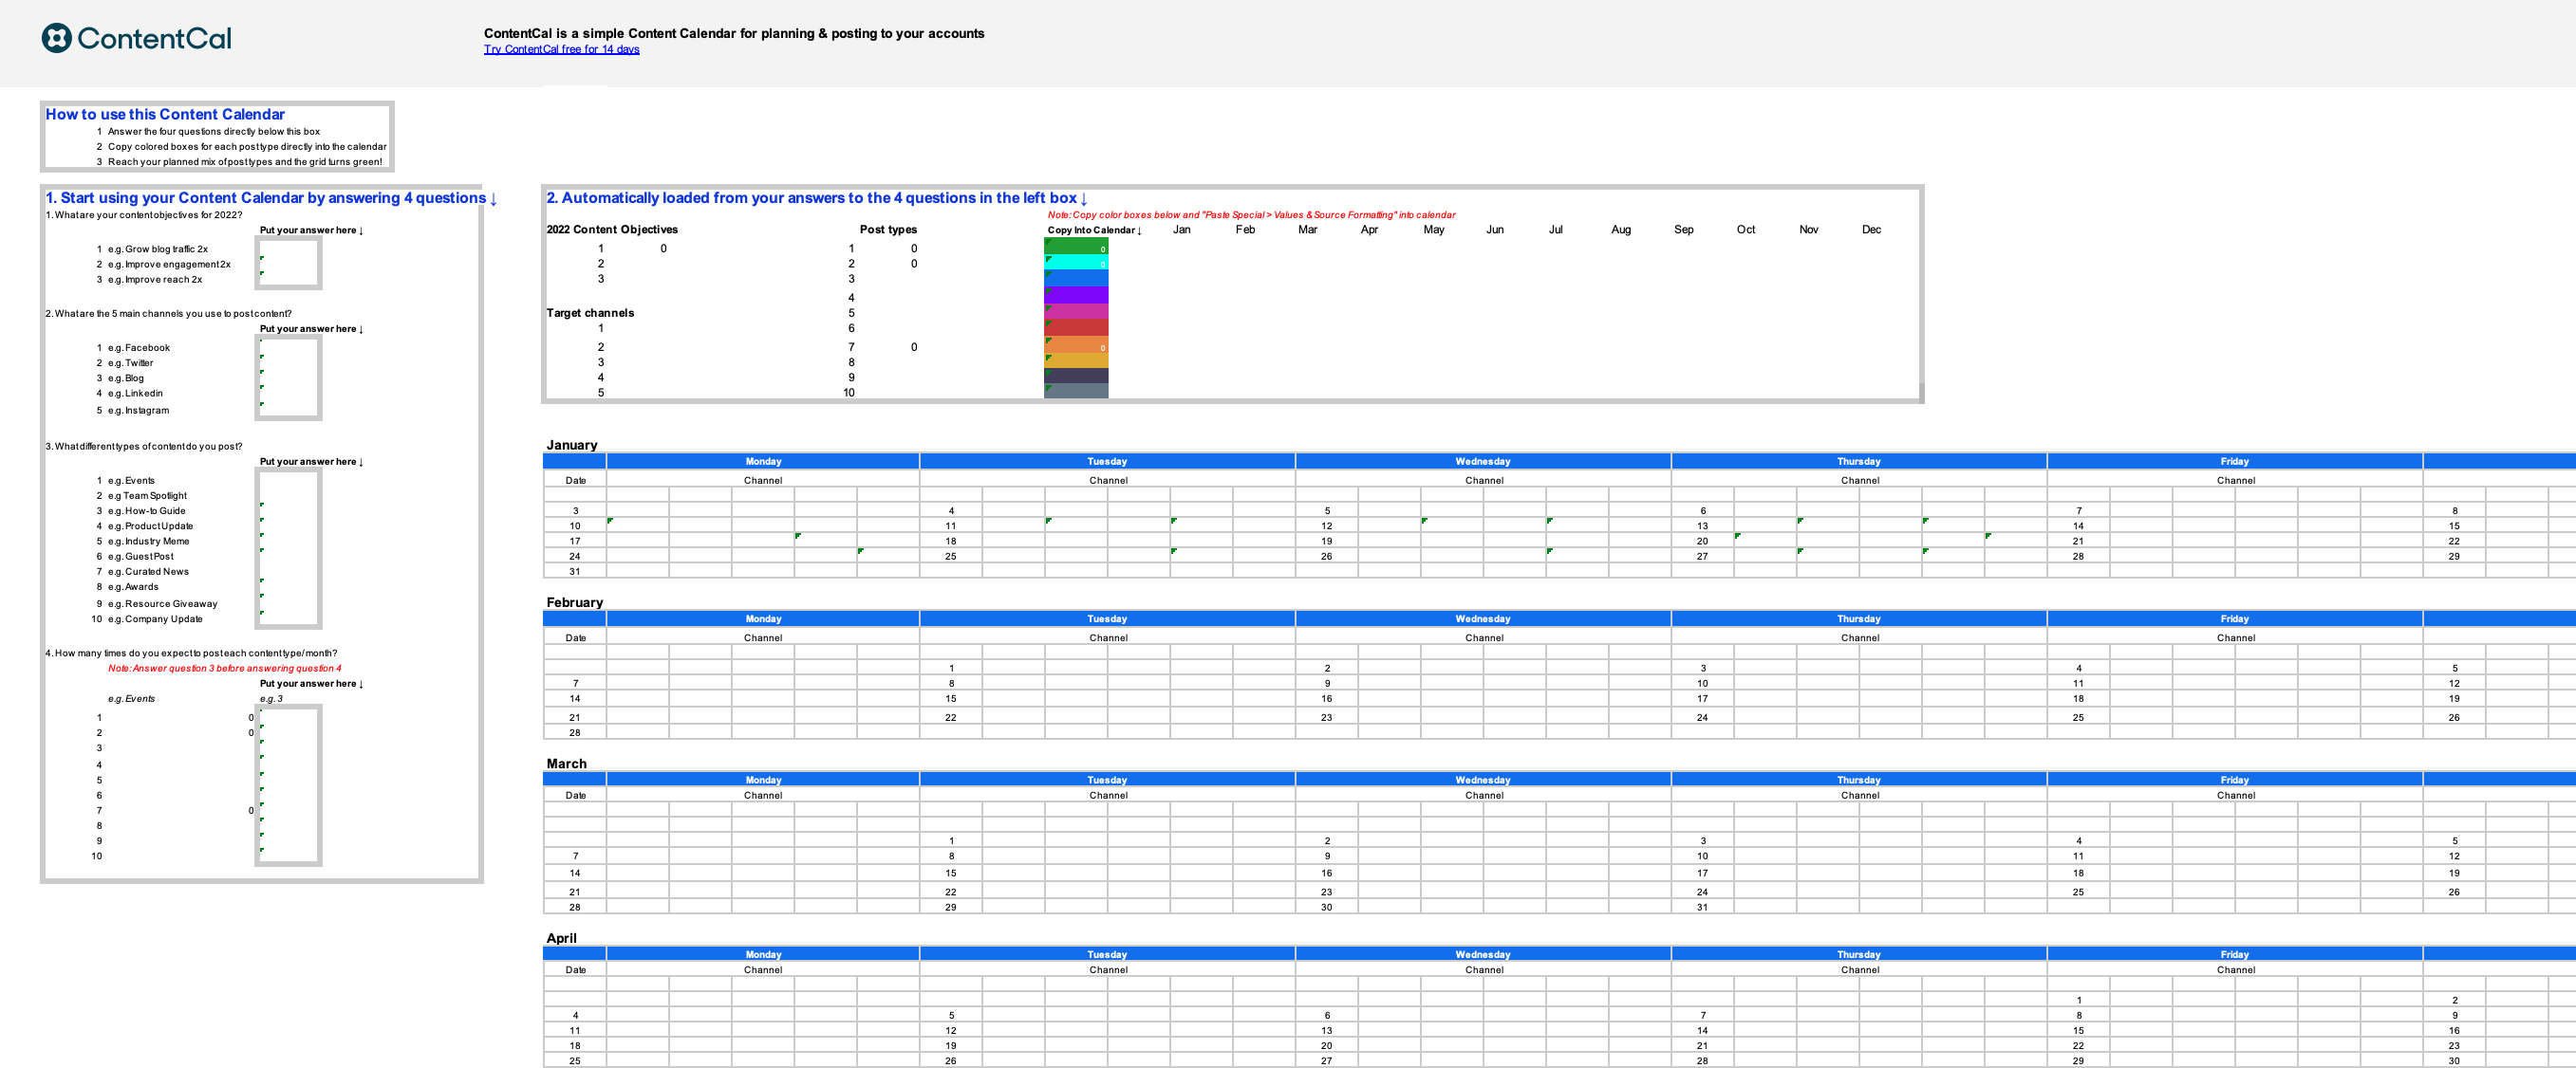This screenshot has height=1068, width=2576.
Task: Click 'Put your answer here' above the objectives box
Action: pyautogui.click(x=311, y=230)
